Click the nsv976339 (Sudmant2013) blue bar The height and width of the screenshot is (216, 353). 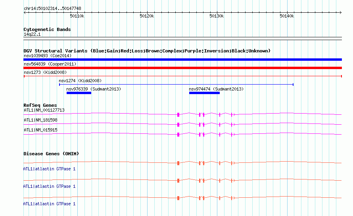pos(79,93)
